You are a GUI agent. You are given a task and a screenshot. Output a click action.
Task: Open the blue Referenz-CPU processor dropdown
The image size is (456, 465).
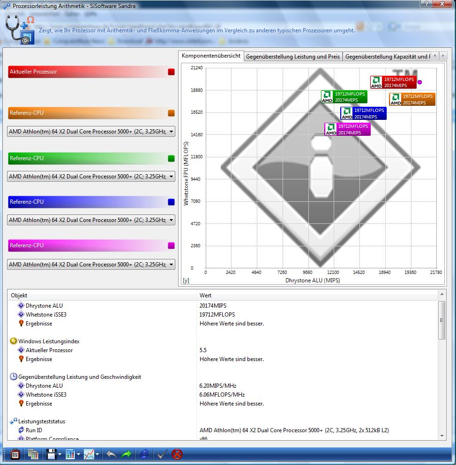click(91, 220)
